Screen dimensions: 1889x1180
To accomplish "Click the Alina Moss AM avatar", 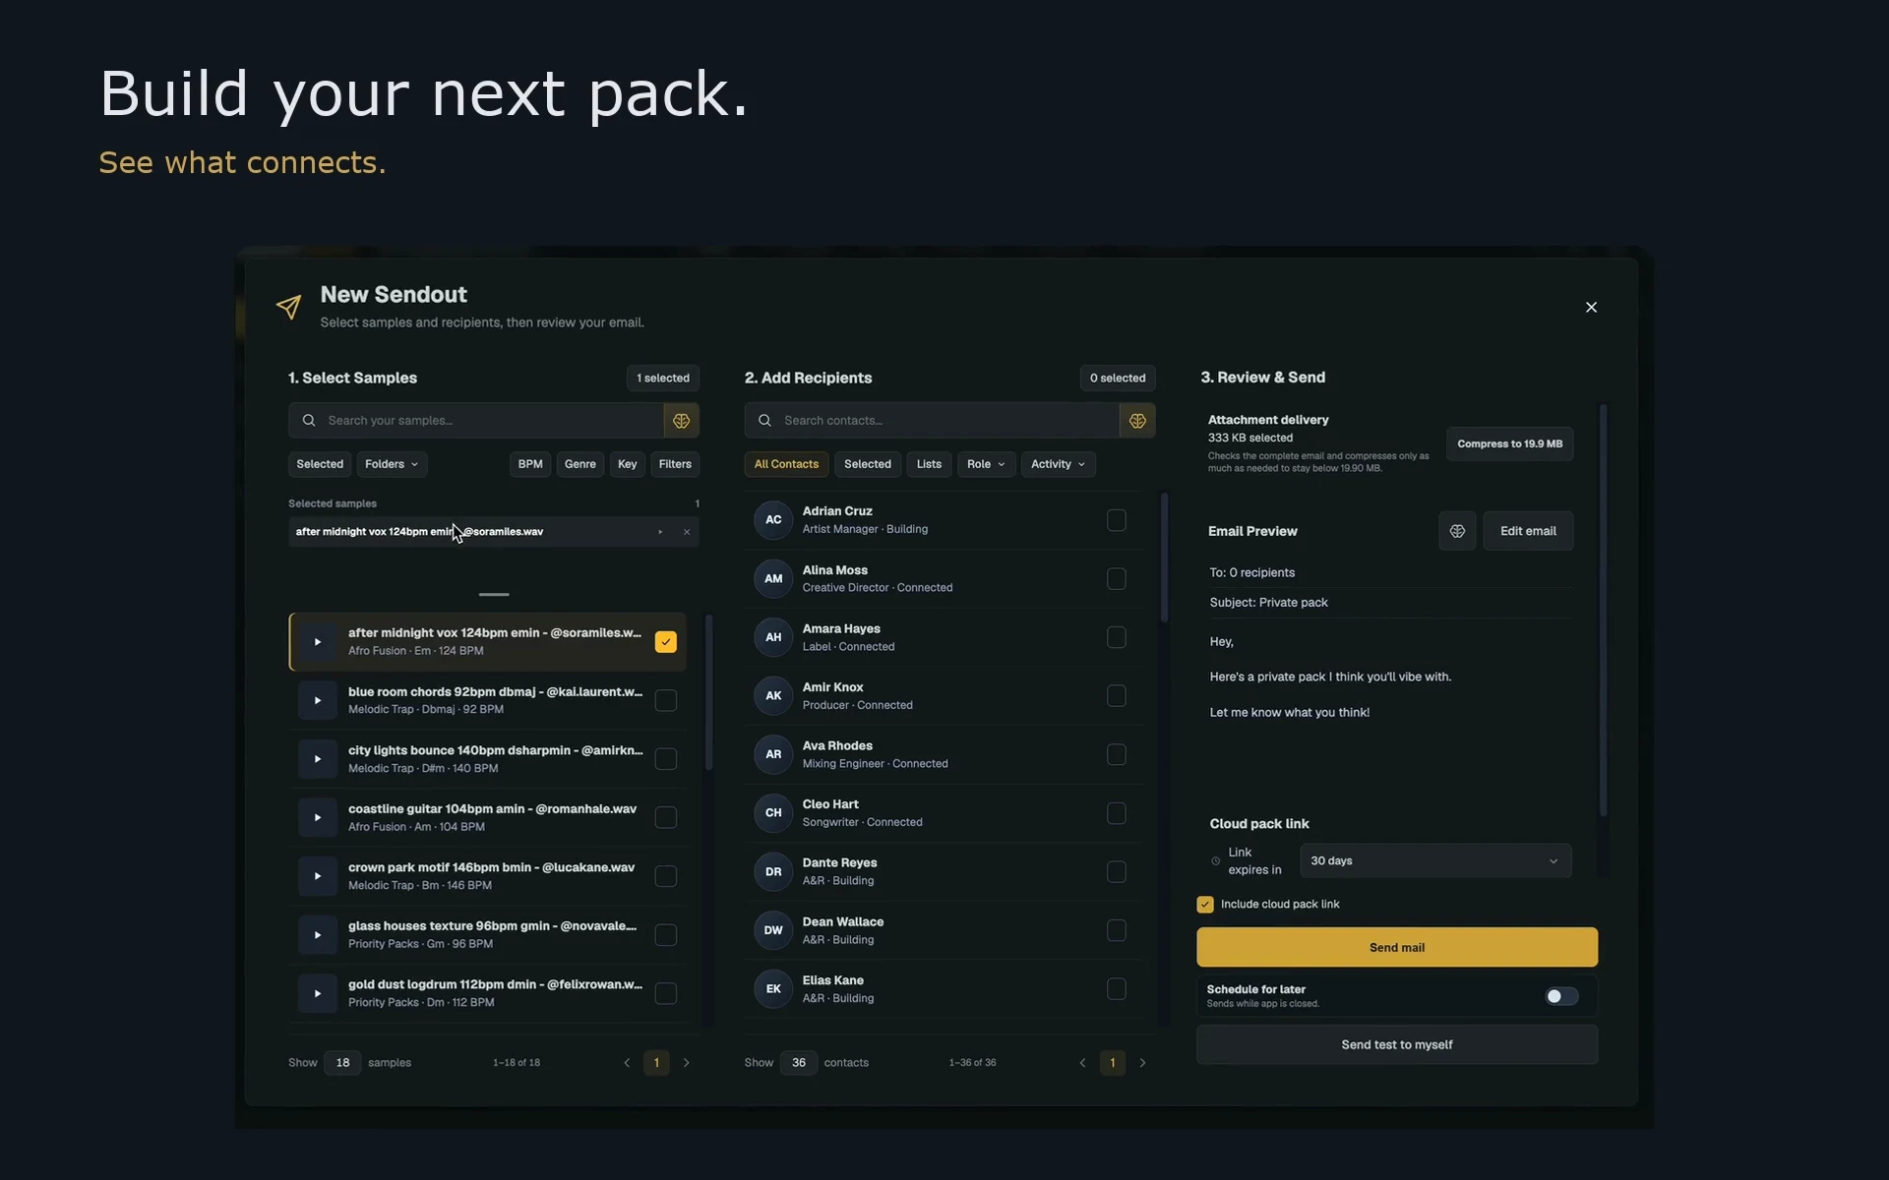I will pos(773,578).
